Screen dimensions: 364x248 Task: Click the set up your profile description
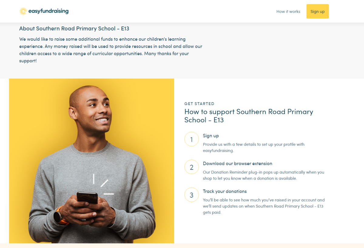tap(254, 147)
